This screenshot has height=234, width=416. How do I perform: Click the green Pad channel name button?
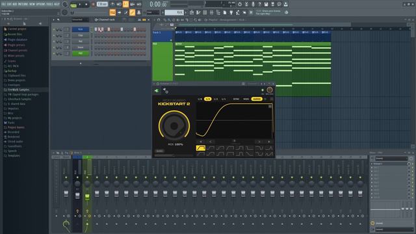pos(81,53)
